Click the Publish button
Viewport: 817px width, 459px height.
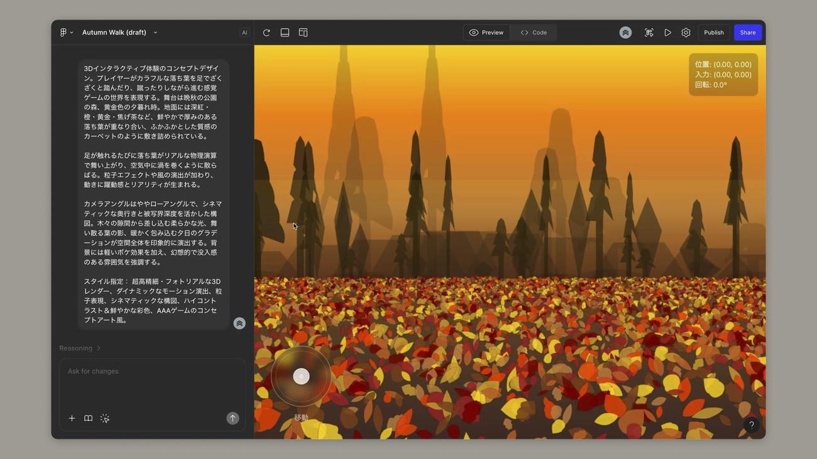tap(714, 33)
